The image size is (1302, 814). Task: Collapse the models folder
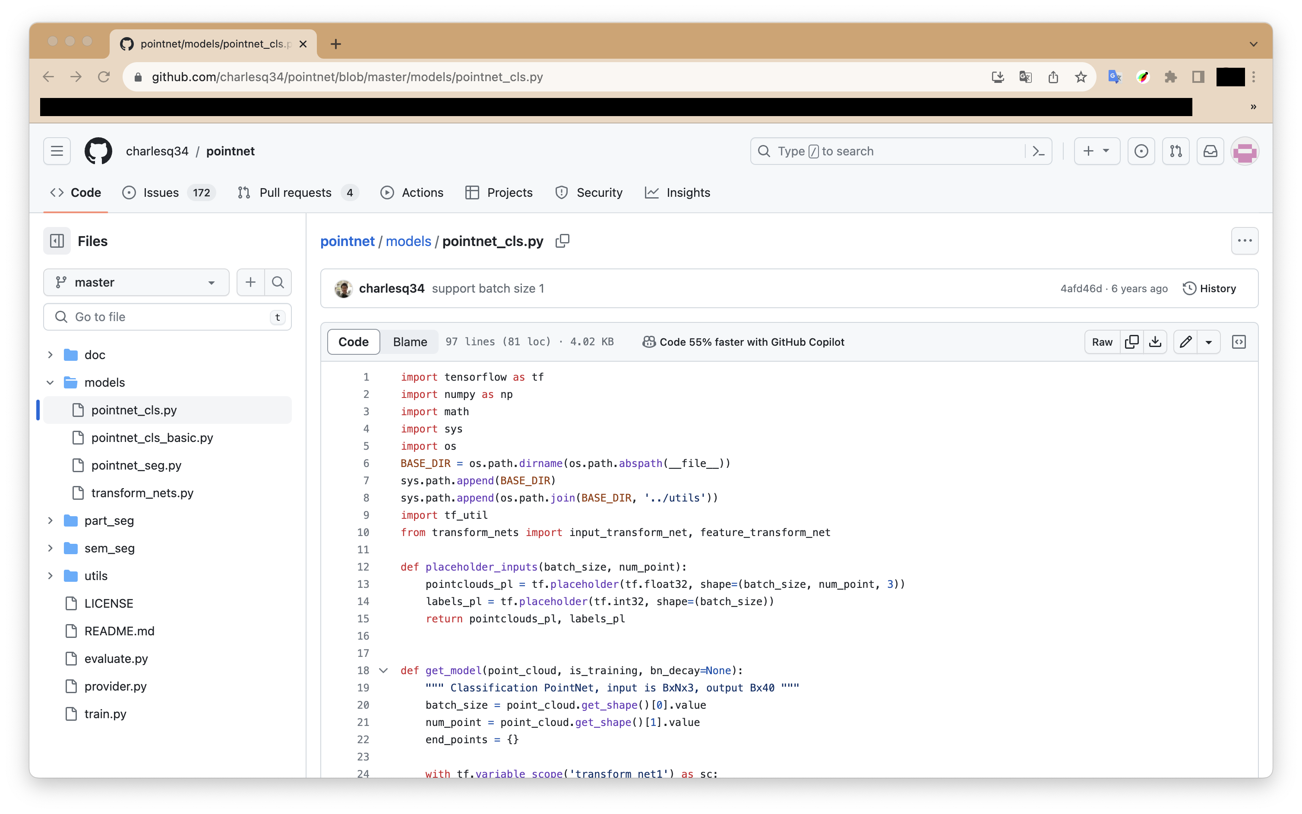click(50, 382)
